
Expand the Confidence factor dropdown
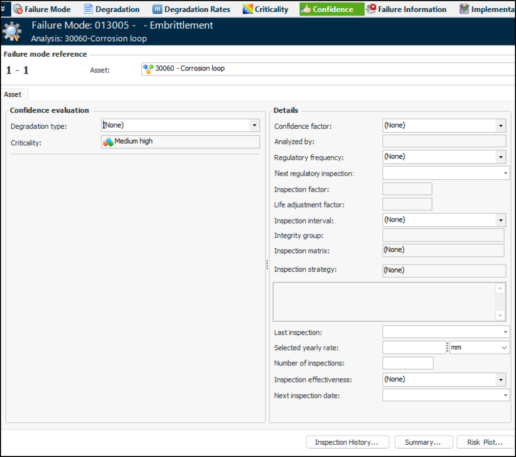point(500,125)
